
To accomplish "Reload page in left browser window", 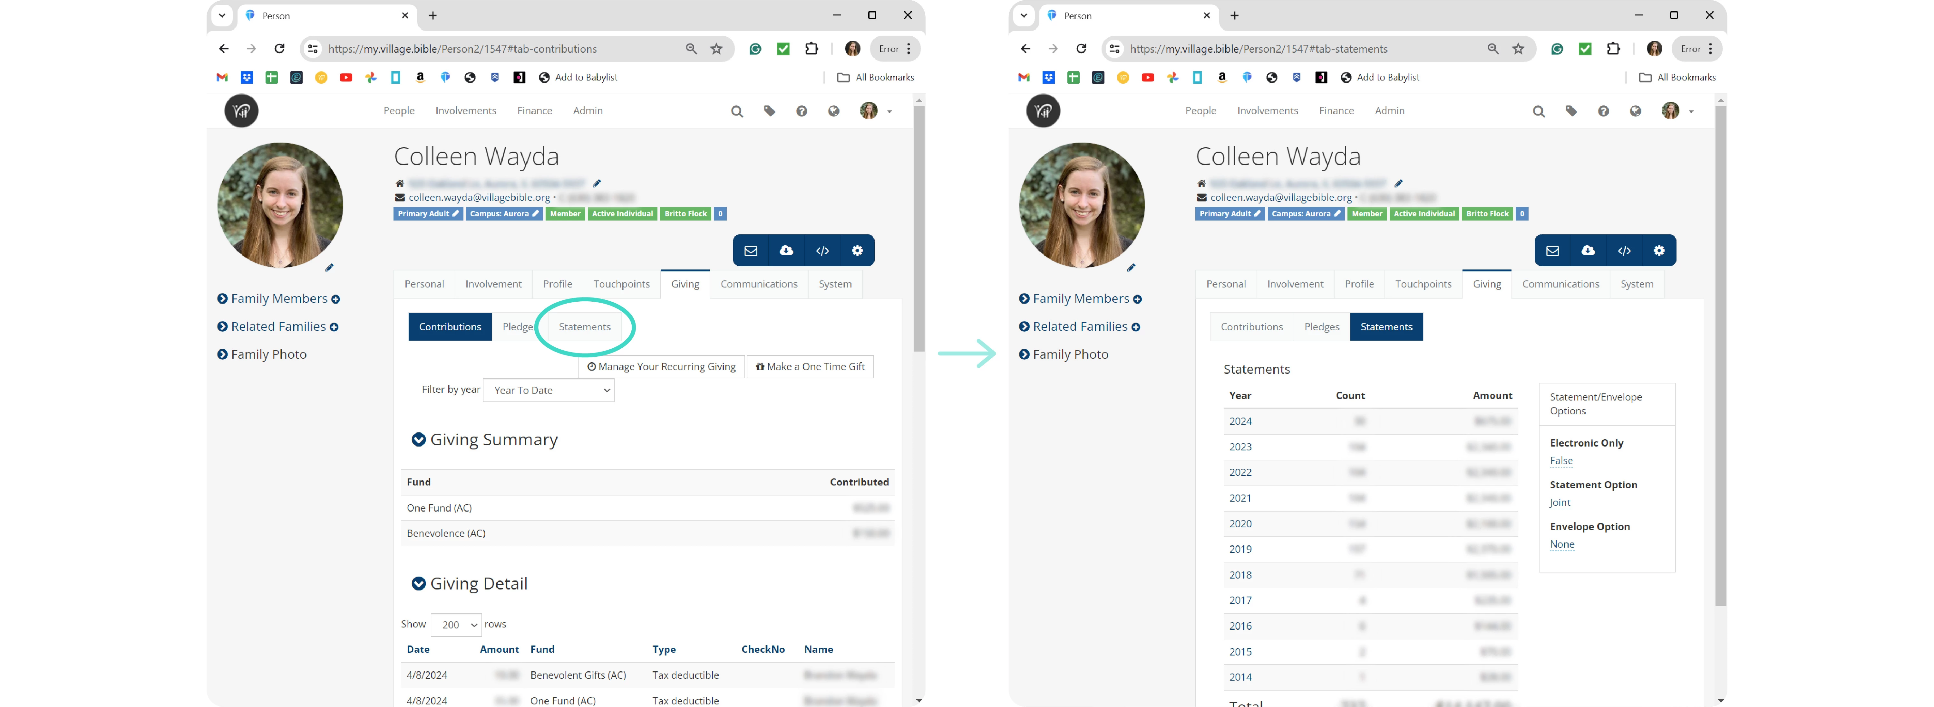I will (x=279, y=49).
